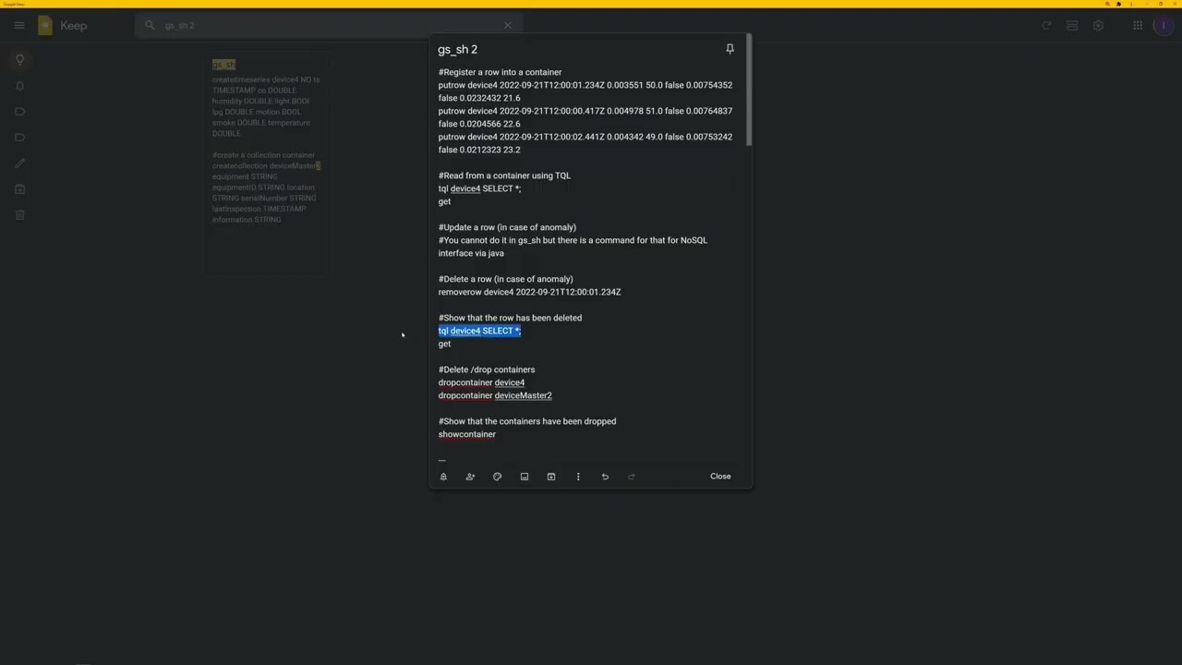Open the Trash section in sidebar
This screenshot has width=1182, height=665.
pos(19,215)
